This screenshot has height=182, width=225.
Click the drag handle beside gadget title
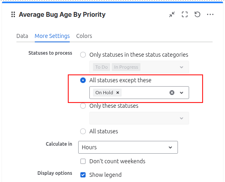tap(13, 14)
